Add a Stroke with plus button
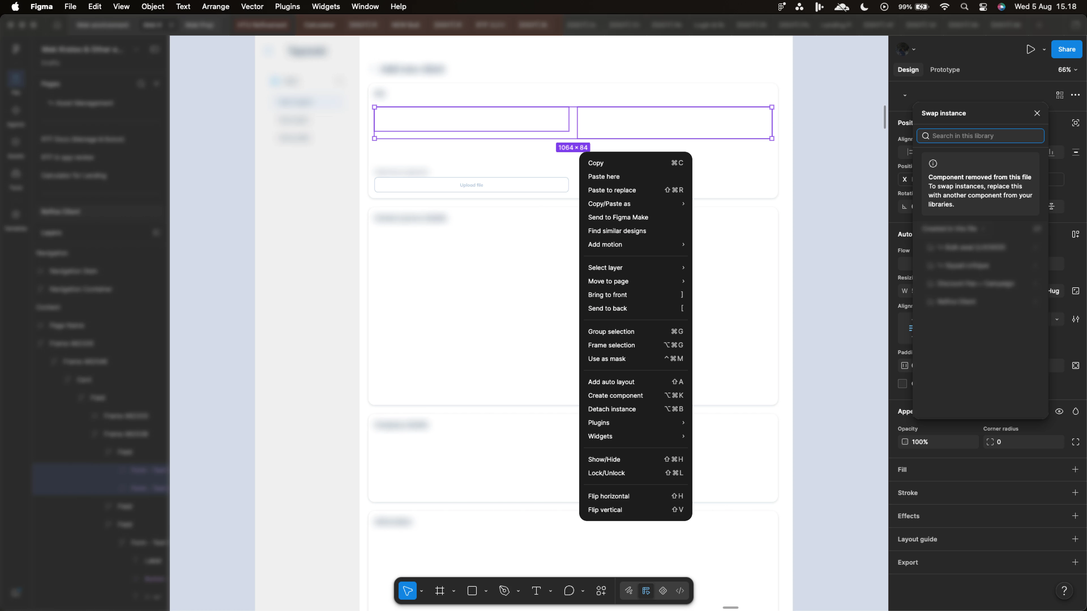The width and height of the screenshot is (1087, 611). [x=1075, y=492]
